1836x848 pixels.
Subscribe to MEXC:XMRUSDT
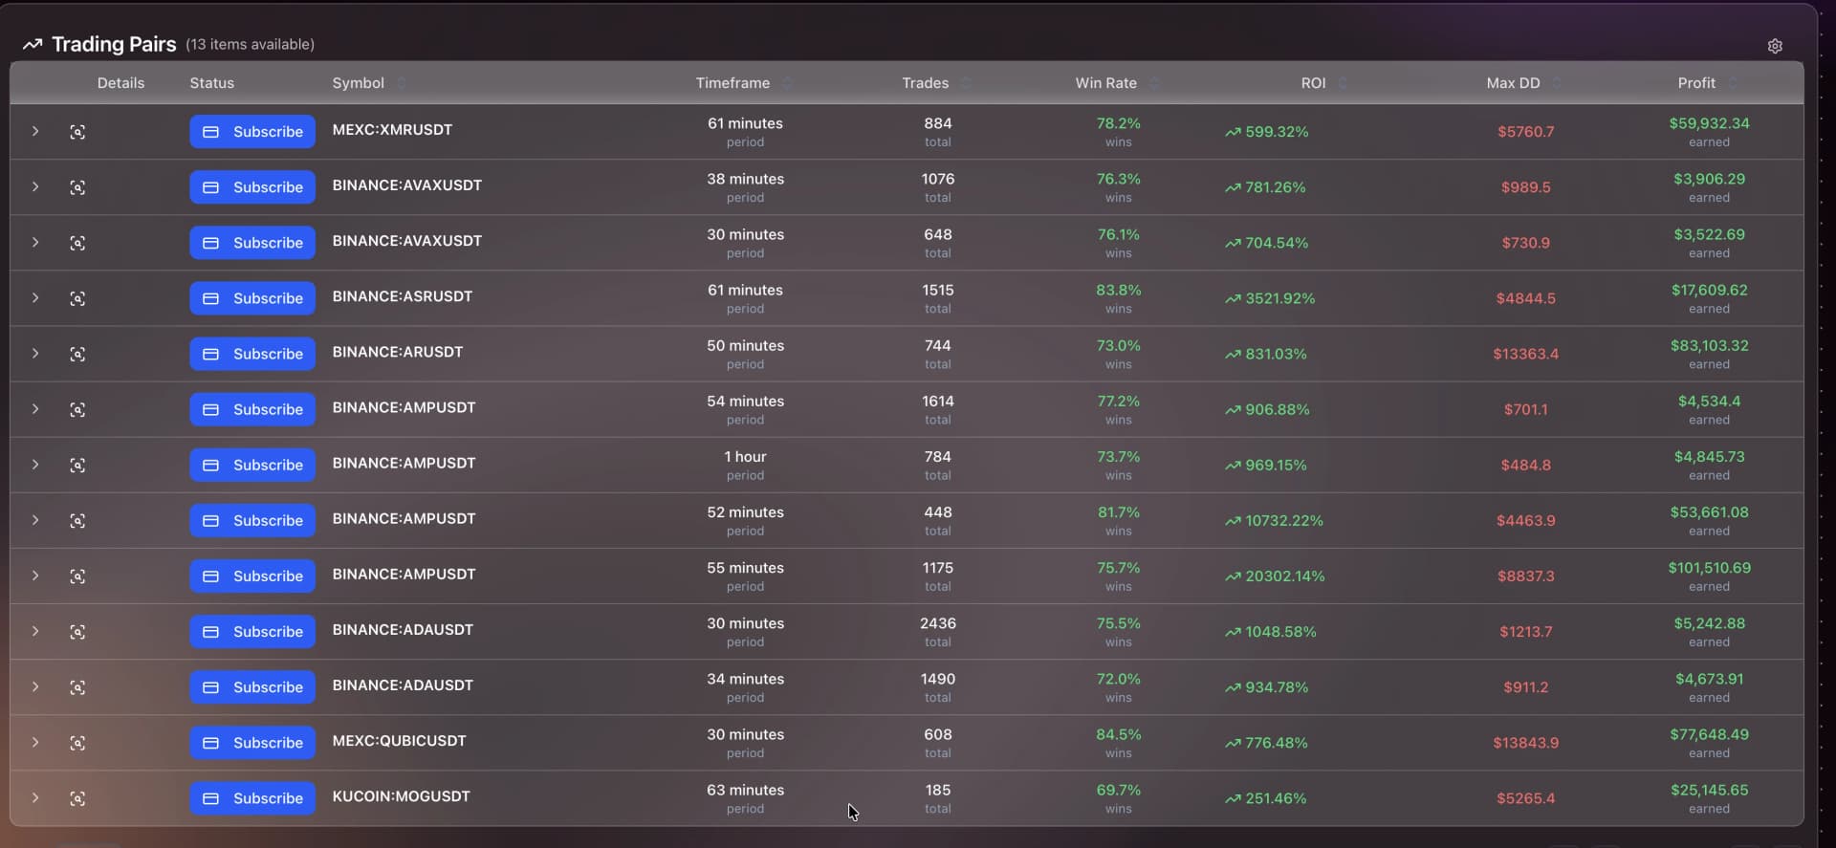coord(251,131)
